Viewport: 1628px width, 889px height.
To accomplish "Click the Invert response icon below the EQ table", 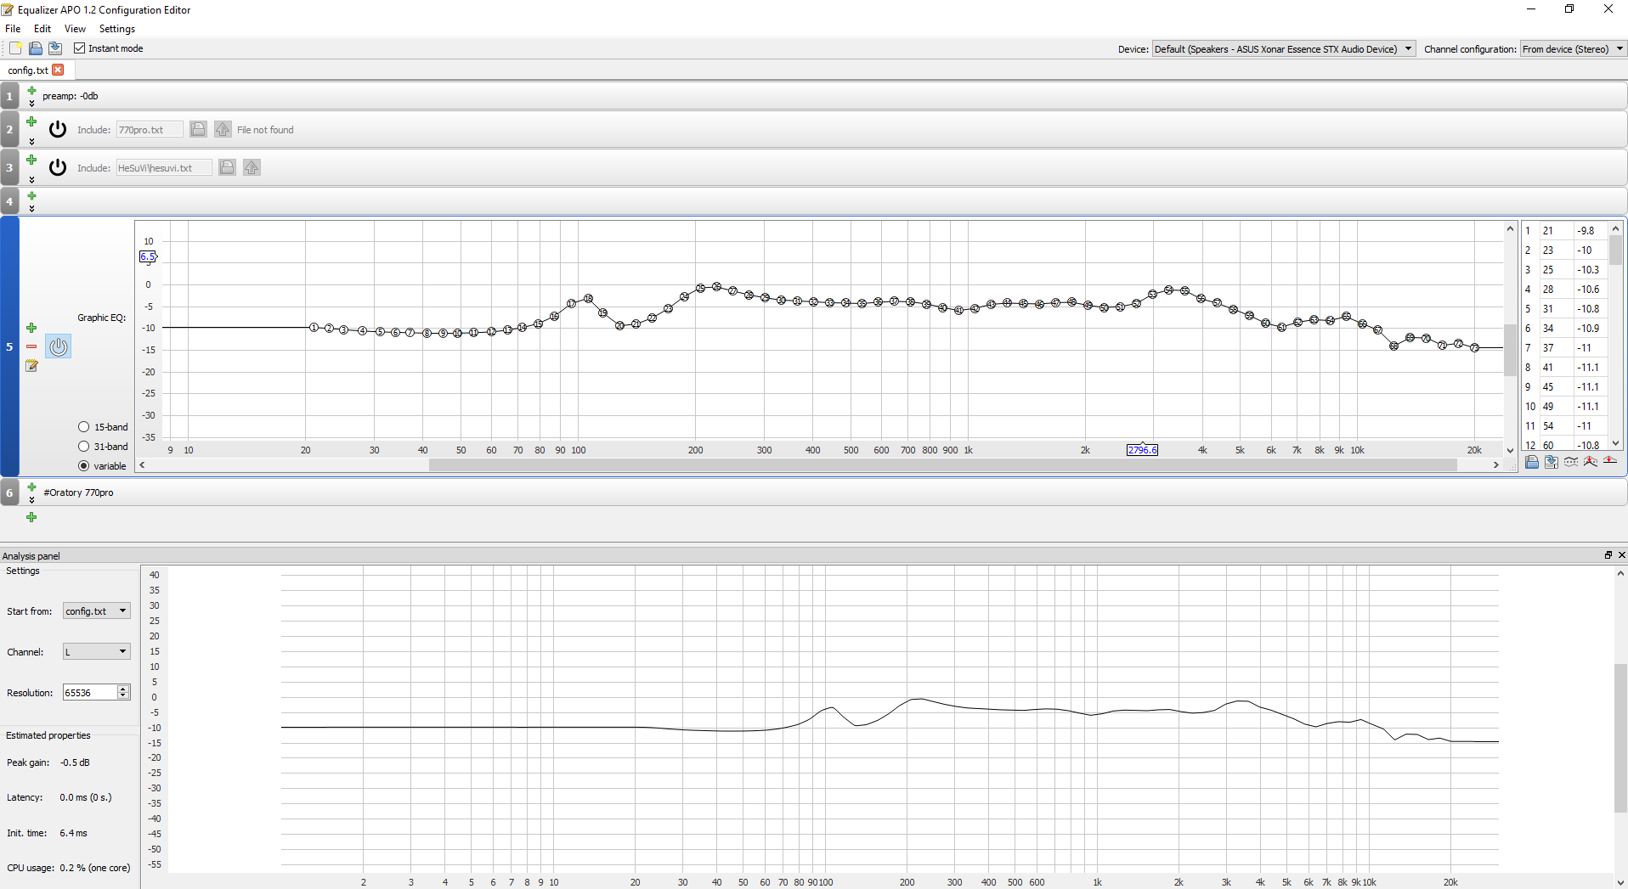I will pyautogui.click(x=1571, y=462).
